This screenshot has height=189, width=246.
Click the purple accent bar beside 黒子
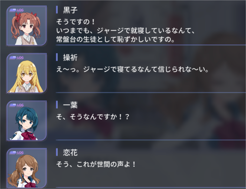click(57, 10)
